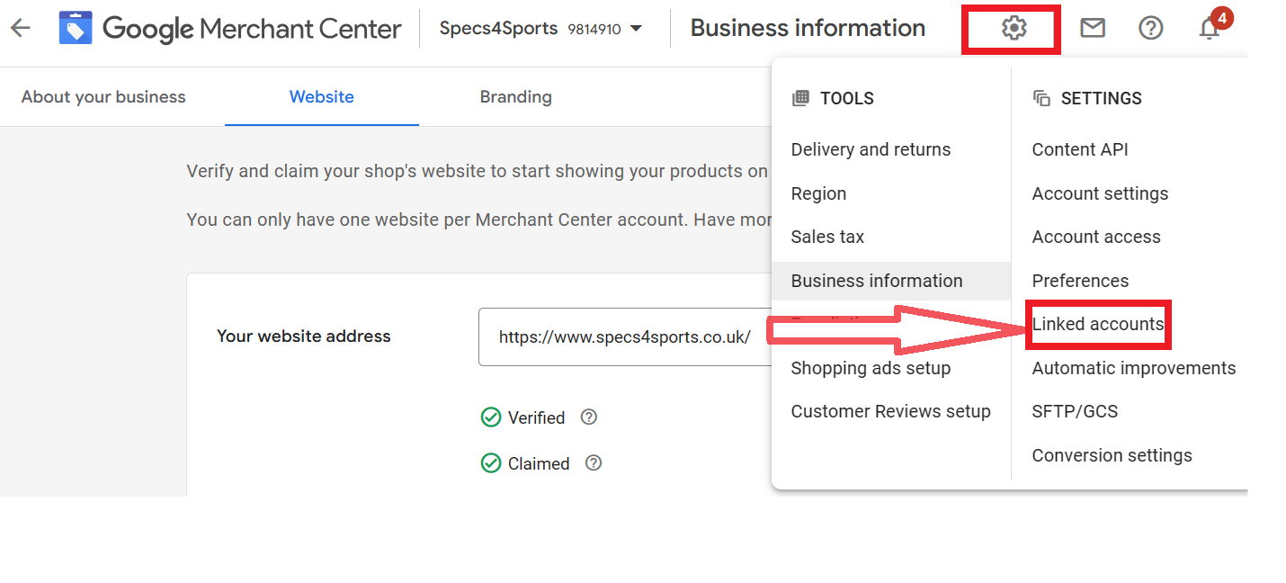Switch to the About your business tab
Screen dimensions: 1286x583
[103, 96]
